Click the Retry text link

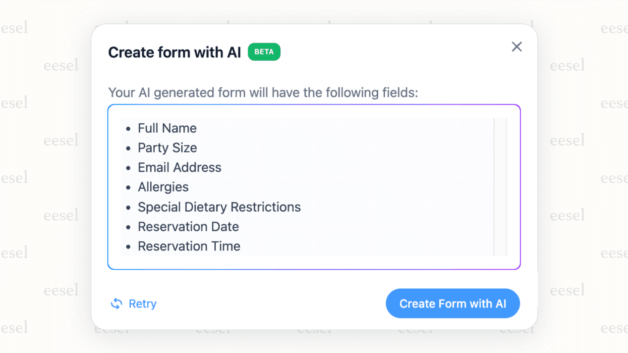point(142,304)
